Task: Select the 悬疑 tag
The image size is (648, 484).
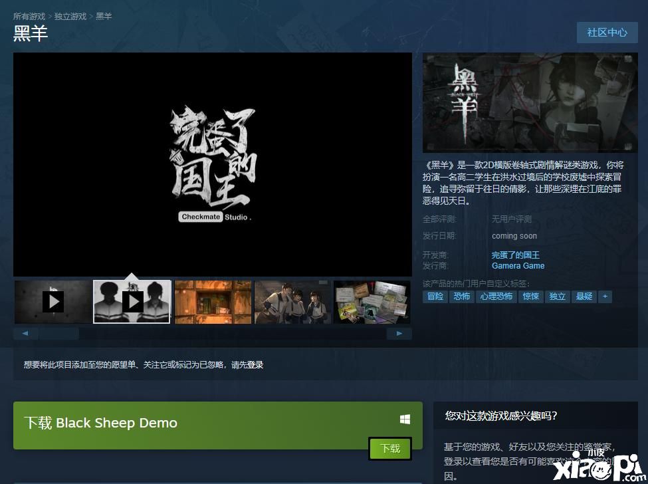Action: click(x=584, y=297)
